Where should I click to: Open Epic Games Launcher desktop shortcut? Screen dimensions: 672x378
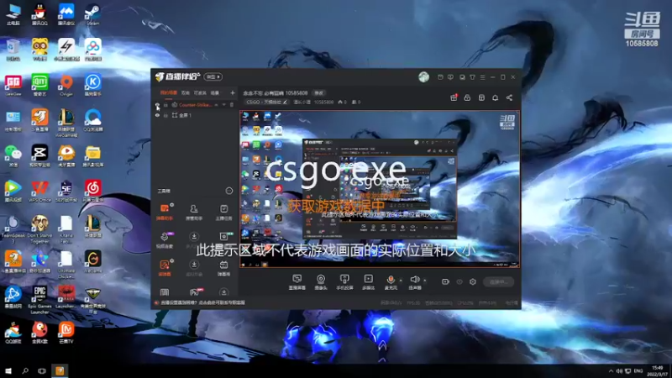point(39,300)
